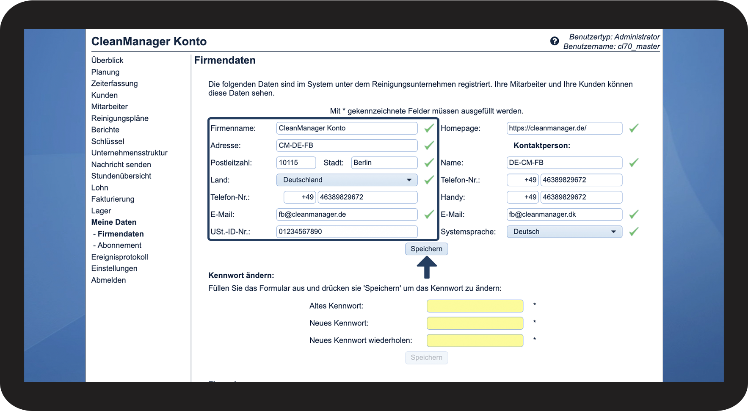Navigate to Einstellungen in the sidebar

(x=114, y=269)
